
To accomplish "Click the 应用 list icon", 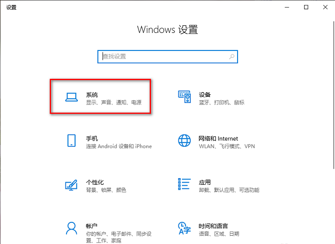I will click(185, 185).
